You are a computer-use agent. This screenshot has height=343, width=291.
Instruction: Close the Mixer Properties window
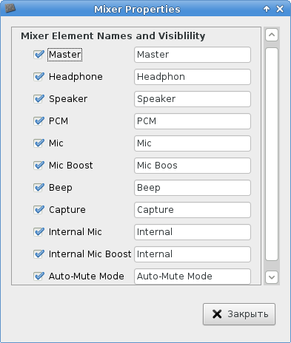[x=280, y=9]
